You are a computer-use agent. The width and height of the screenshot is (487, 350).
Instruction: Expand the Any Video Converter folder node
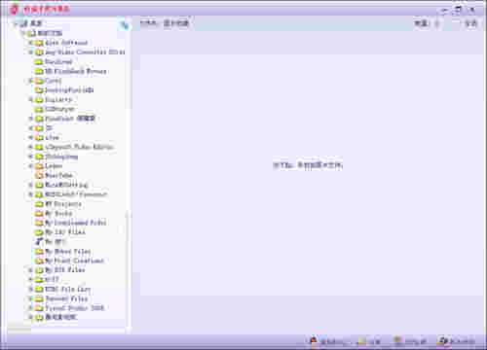pos(30,52)
